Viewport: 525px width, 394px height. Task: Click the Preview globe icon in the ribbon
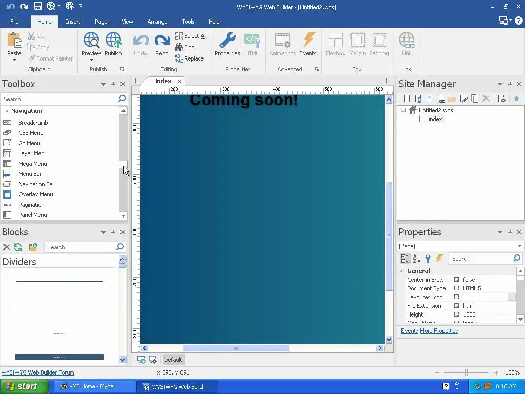pos(91,41)
